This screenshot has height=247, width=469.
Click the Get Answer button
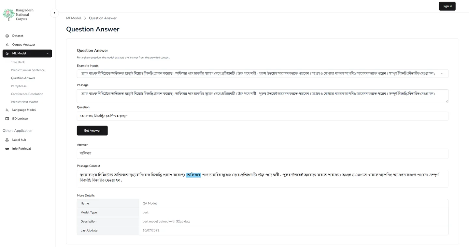tap(92, 131)
